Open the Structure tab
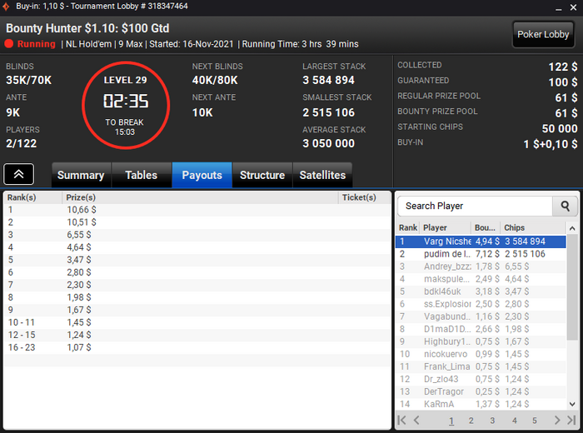Screen dimensions: 583x433 click(x=262, y=175)
